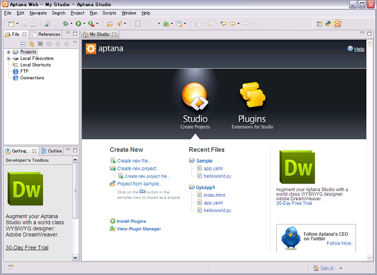The image size is (377, 275).
Task: Maximize the My Studio editor area
Action: click(x=369, y=34)
